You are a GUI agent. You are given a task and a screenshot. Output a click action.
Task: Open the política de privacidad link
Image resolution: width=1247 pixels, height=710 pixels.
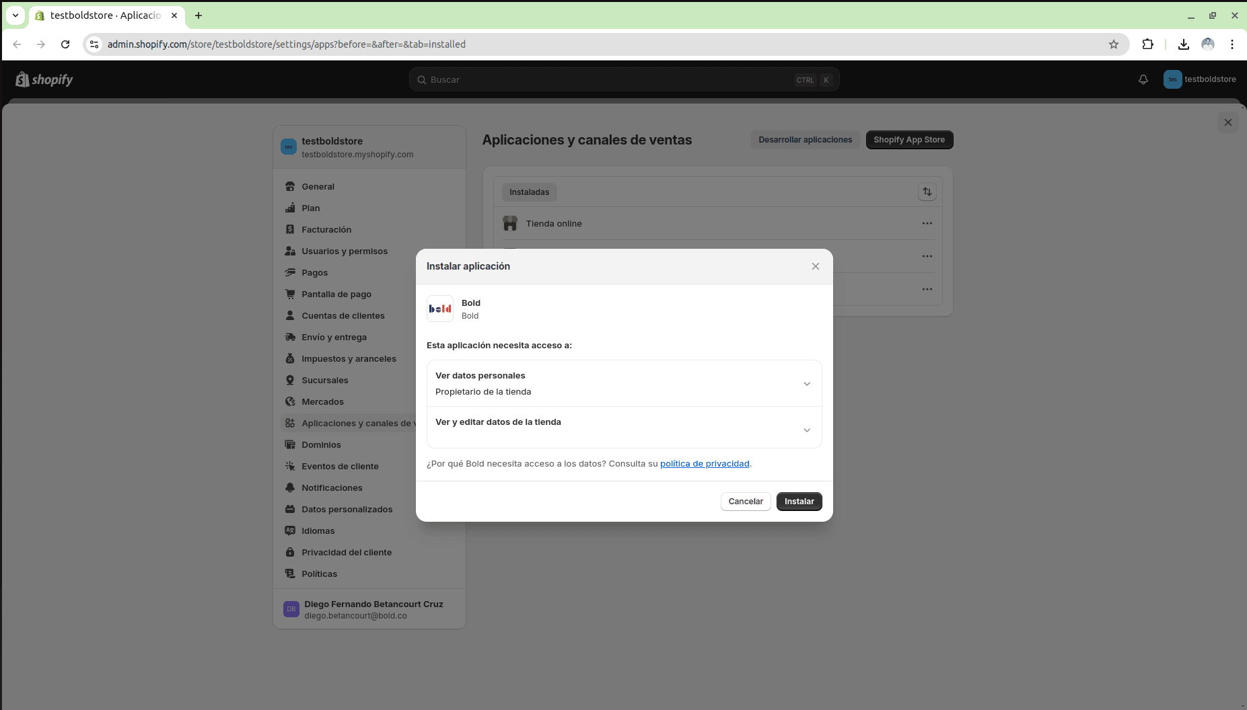click(x=705, y=464)
